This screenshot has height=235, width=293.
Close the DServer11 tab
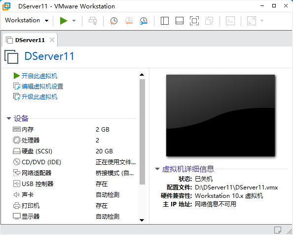click(x=52, y=40)
